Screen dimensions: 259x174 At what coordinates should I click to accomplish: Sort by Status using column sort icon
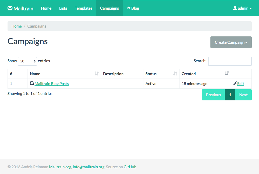(x=175, y=74)
